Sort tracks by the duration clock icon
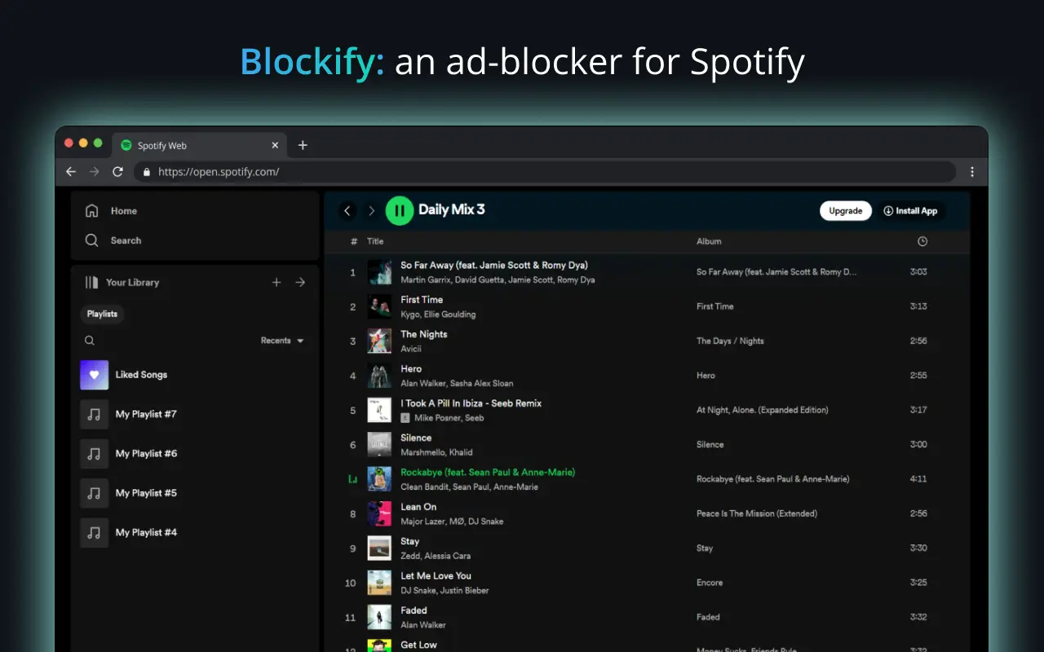The height and width of the screenshot is (652, 1044). pos(922,241)
